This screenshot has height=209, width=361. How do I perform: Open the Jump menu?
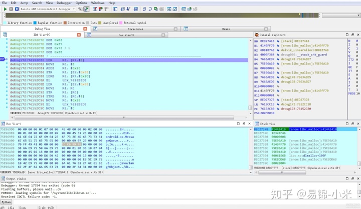click(x=24, y=3)
